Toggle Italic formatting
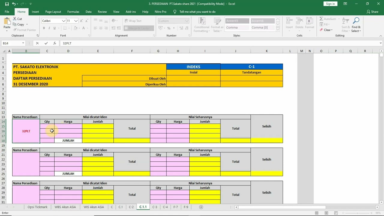Image resolution: width=384 pixels, height=216 pixels. (x=49, y=28)
